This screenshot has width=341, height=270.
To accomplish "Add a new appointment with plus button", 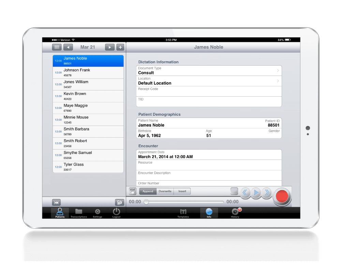I will [120, 47].
